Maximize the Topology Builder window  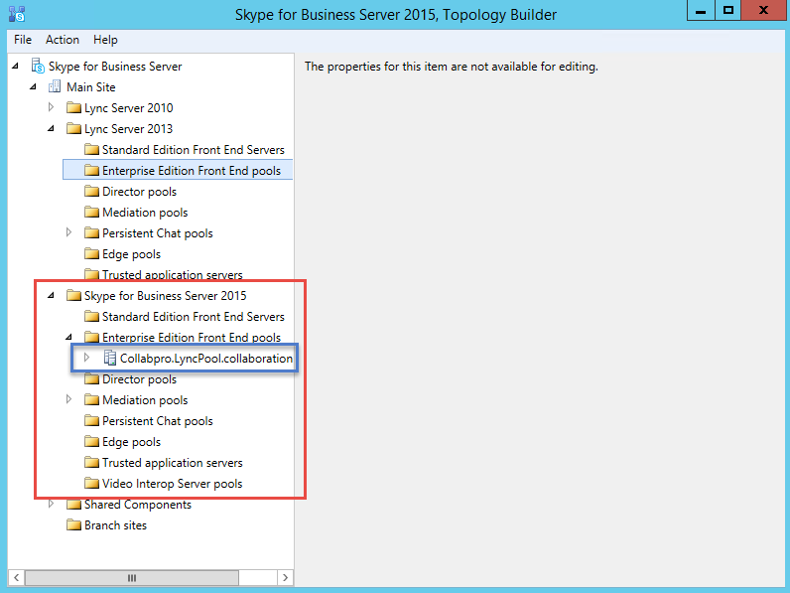coord(727,11)
